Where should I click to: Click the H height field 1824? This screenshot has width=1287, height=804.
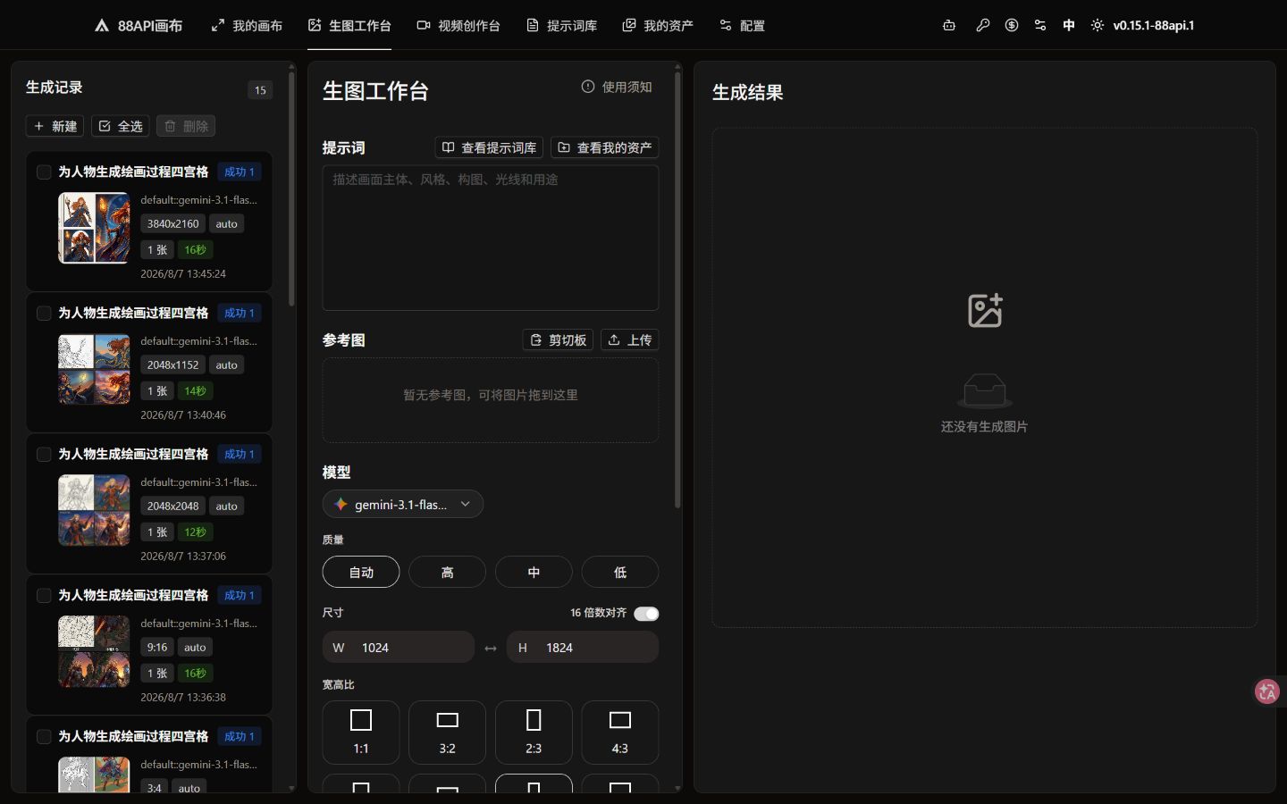click(x=583, y=647)
